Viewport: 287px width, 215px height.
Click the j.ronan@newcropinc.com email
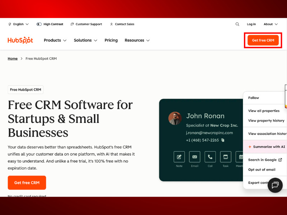pos(210,133)
